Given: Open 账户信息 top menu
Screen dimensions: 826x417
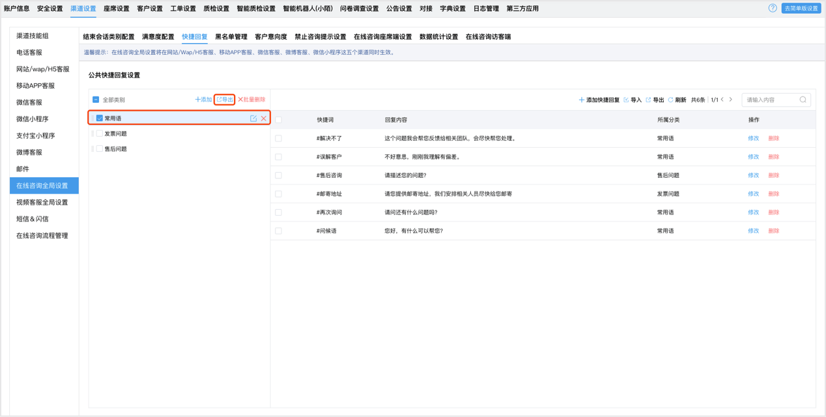Looking at the screenshot, I should coord(16,8).
